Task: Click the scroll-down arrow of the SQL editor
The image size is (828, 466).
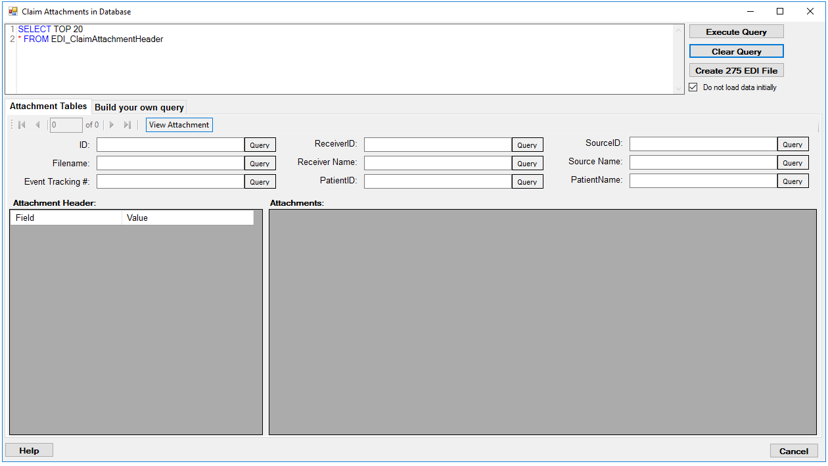Action: [679, 87]
